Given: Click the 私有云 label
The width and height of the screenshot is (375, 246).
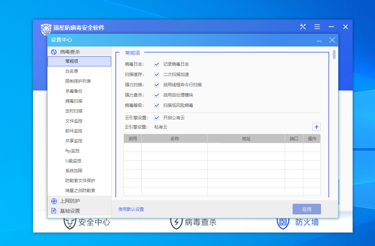Looking at the screenshot, I should point(161,127).
